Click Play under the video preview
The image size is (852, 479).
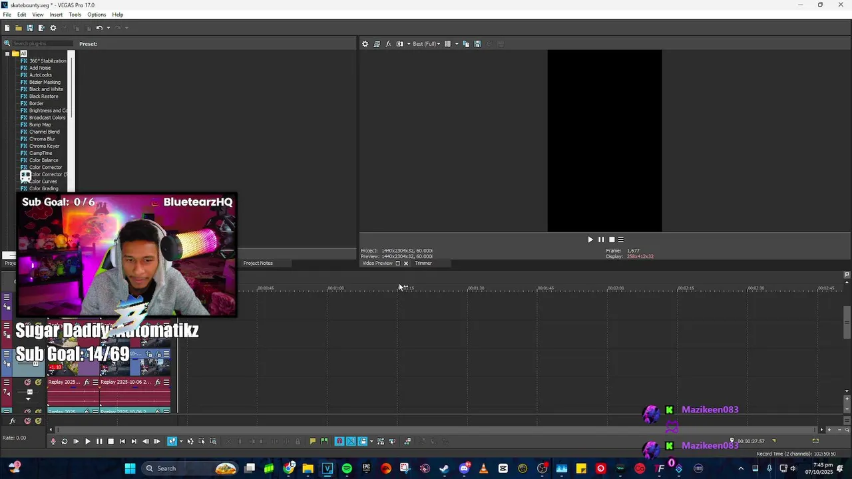590,239
